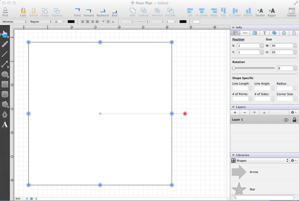
Task: Open the Regular font style dropdown
Action: 41,22
